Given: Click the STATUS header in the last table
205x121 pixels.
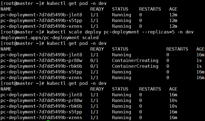Looking at the screenshot, I should point(120,89).
